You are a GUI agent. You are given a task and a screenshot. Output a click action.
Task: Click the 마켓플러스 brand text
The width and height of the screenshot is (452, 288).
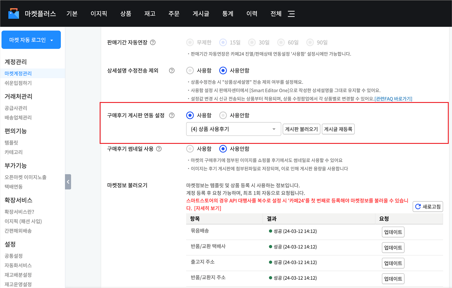click(x=40, y=14)
